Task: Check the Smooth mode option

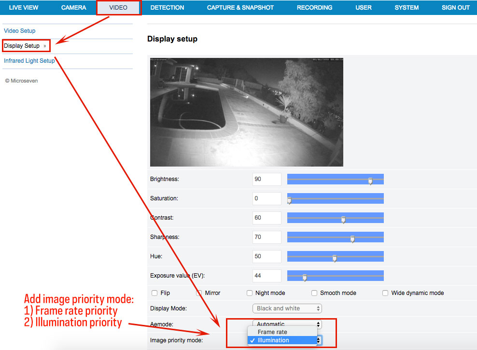Action: [x=314, y=293]
